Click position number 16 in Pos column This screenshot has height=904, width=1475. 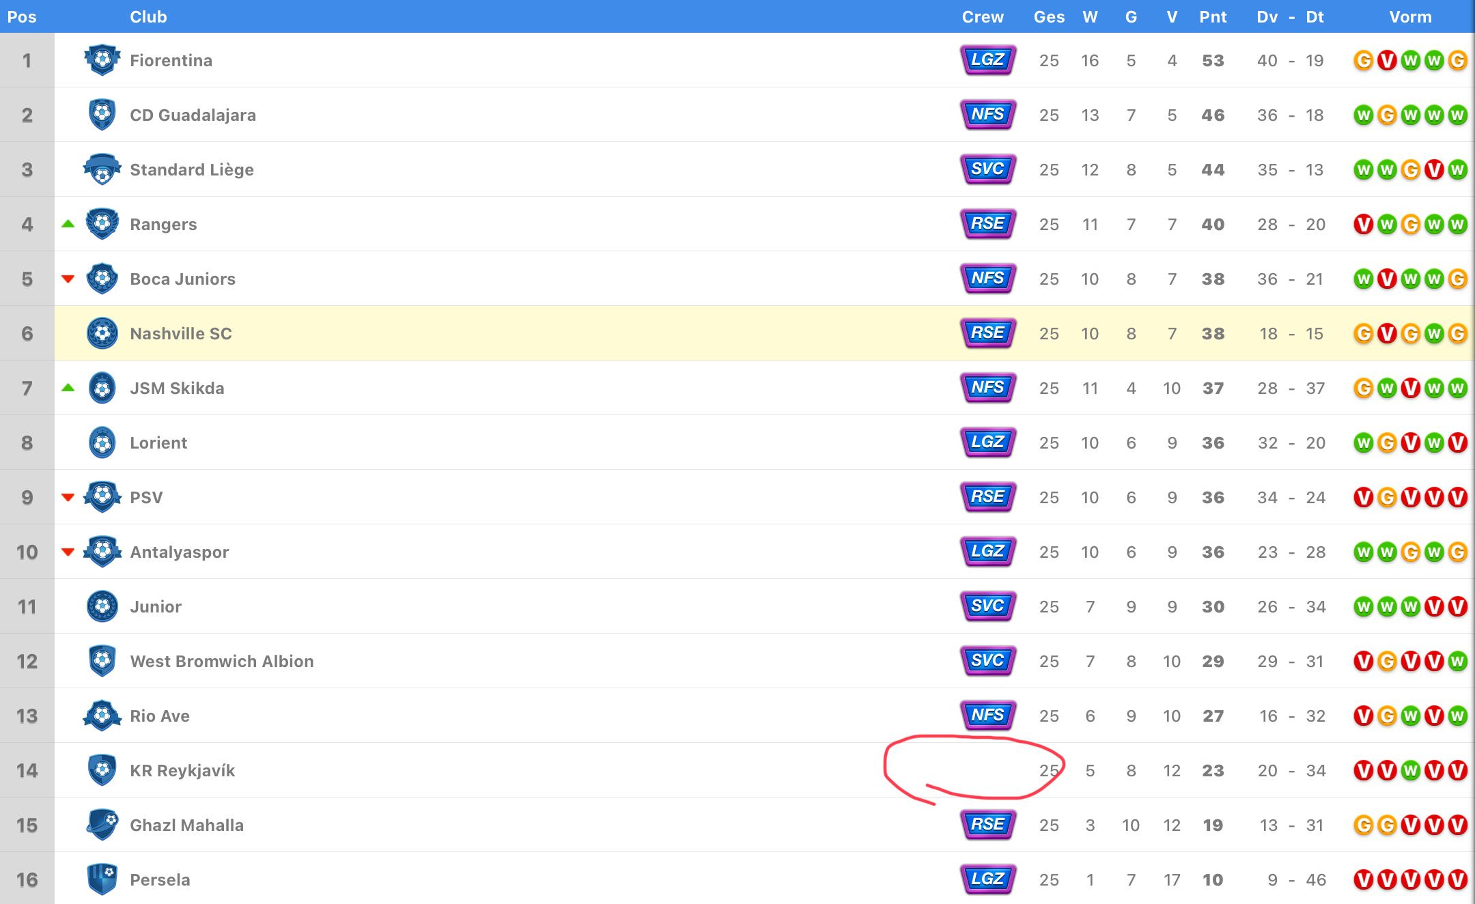(x=27, y=880)
